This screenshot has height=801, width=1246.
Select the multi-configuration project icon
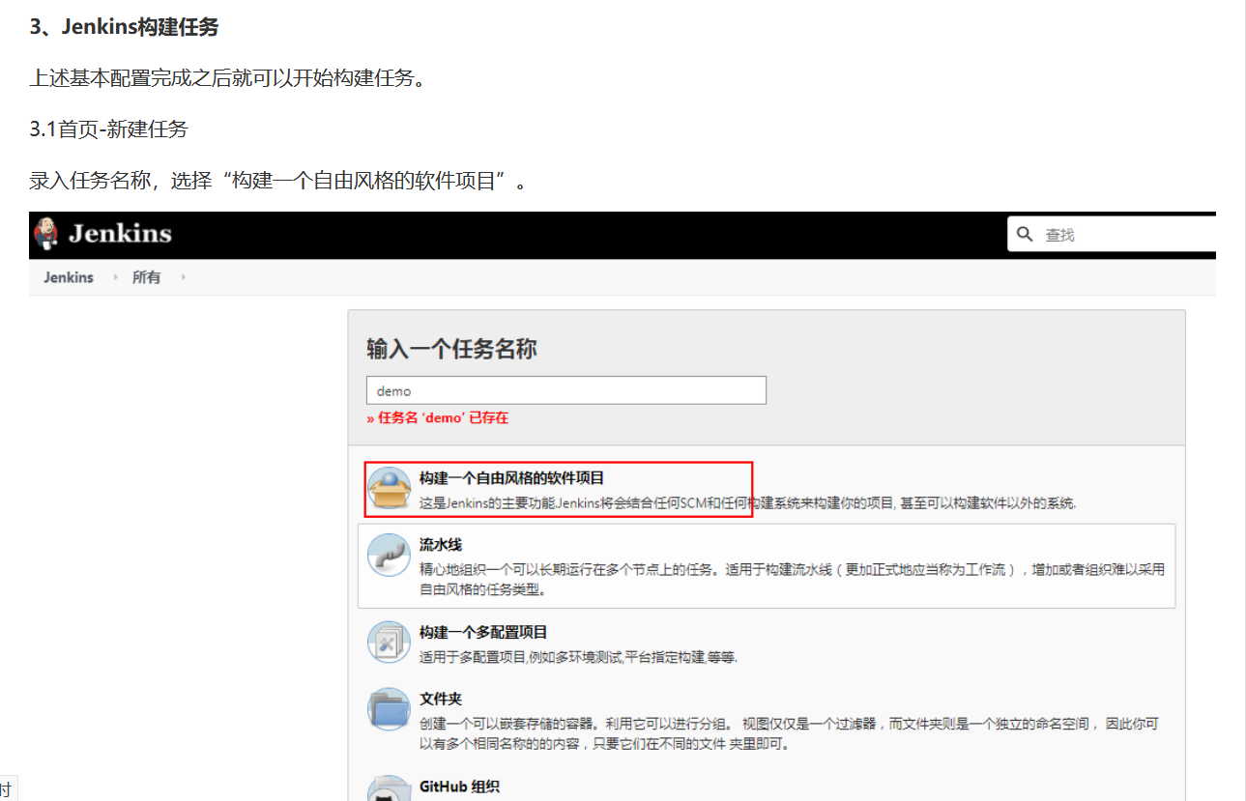tap(389, 643)
